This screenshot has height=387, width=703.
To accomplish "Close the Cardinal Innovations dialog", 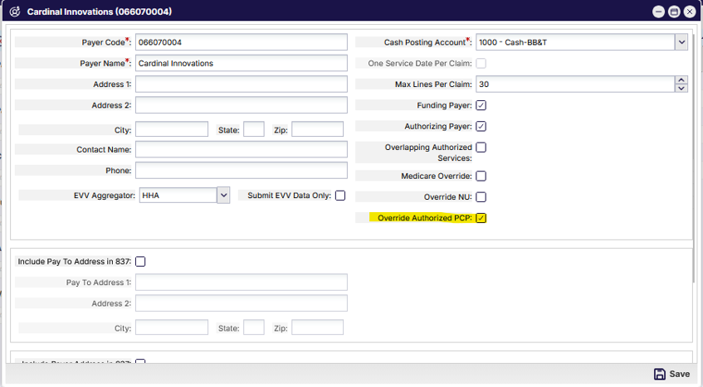I will click(690, 12).
